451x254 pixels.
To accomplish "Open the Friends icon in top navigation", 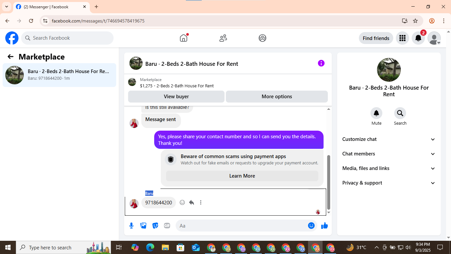I will 223,38.
